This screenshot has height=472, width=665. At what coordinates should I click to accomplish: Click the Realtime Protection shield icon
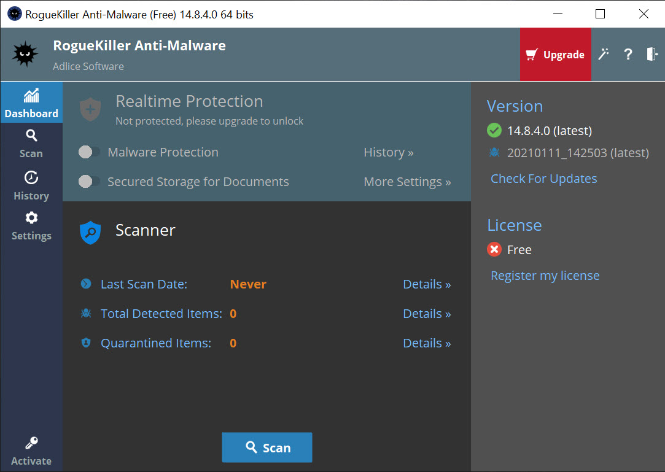tap(90, 109)
